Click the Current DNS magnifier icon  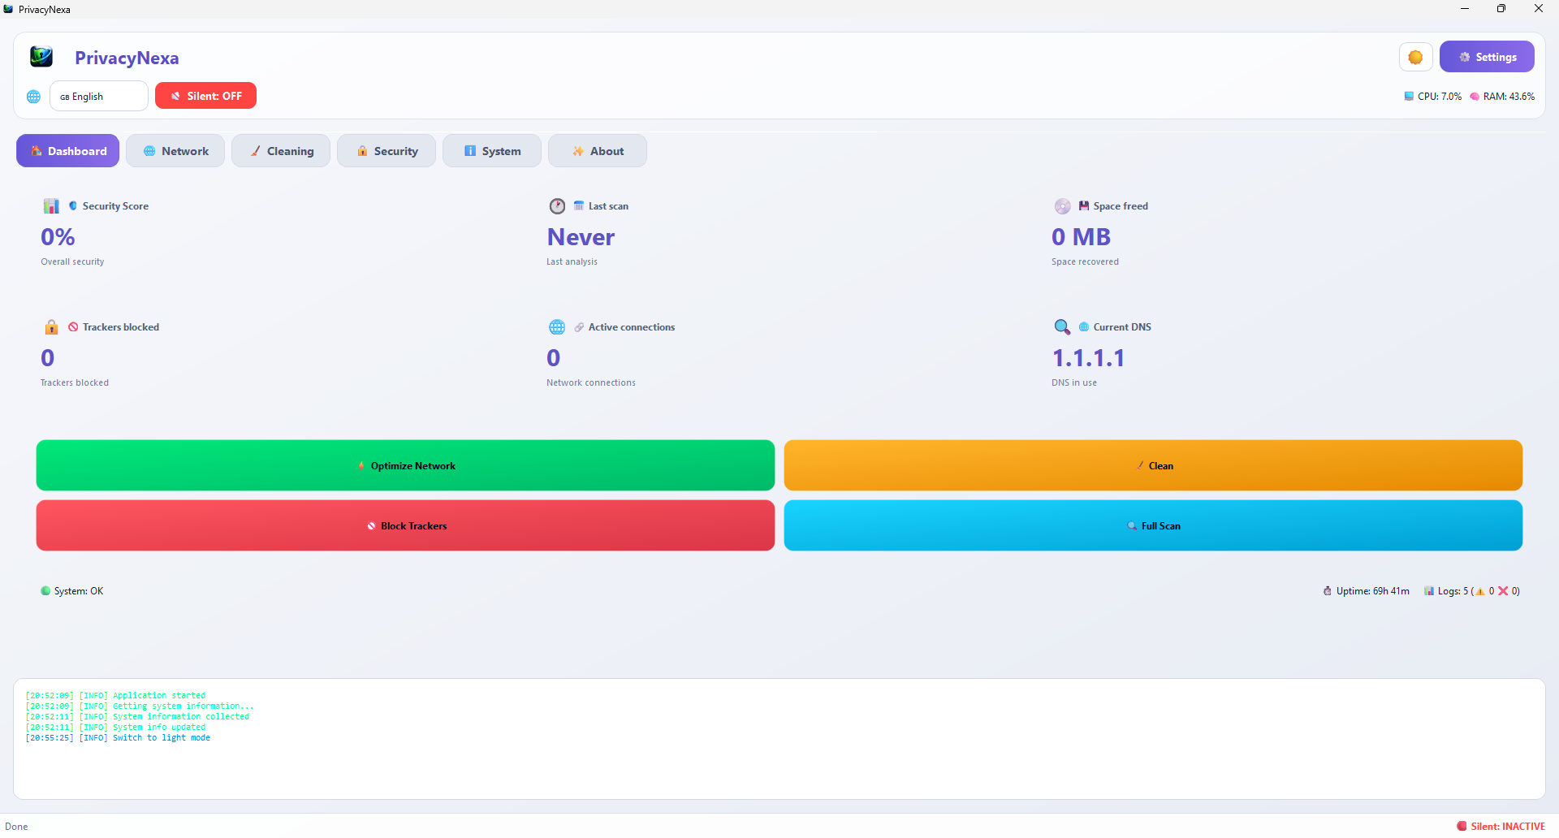coord(1062,327)
